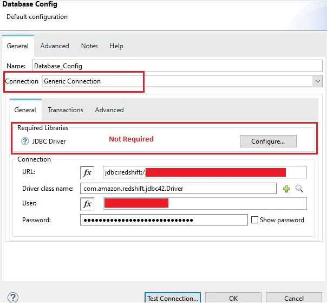This screenshot has width=327, height=303.
Task: Open the dialog help icon at bottom left
Action: [13, 297]
